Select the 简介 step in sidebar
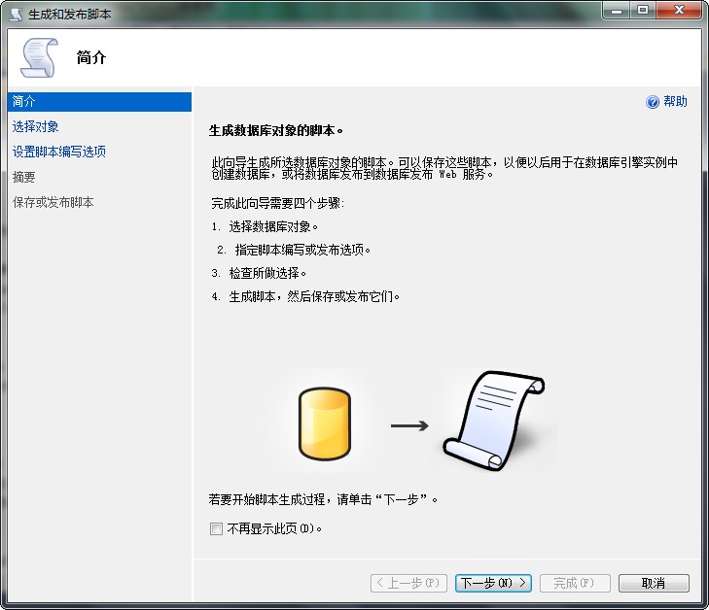Viewport: 709px width, 610px height. click(99, 102)
